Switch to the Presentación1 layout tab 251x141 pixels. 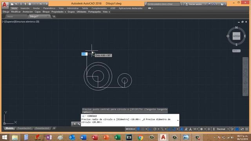pyautogui.click(x=24, y=128)
